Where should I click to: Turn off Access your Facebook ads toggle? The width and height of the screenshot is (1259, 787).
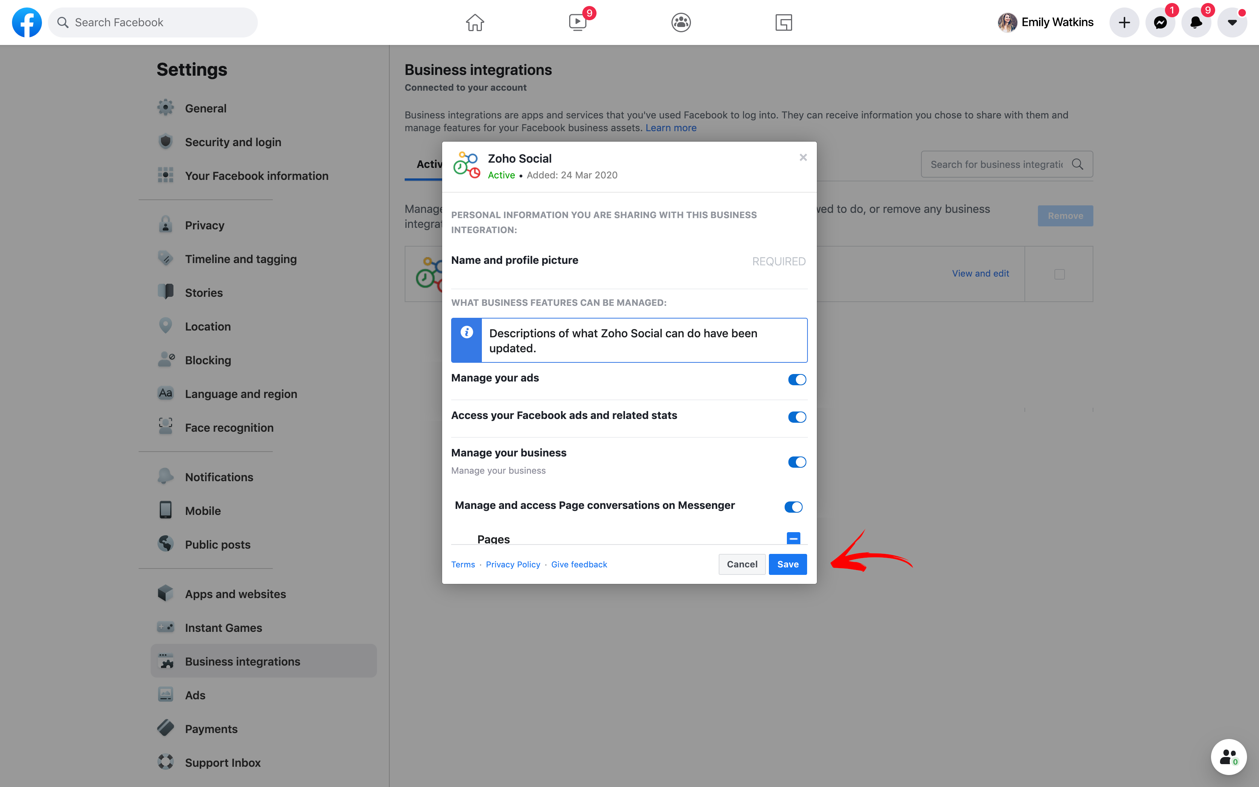click(797, 417)
